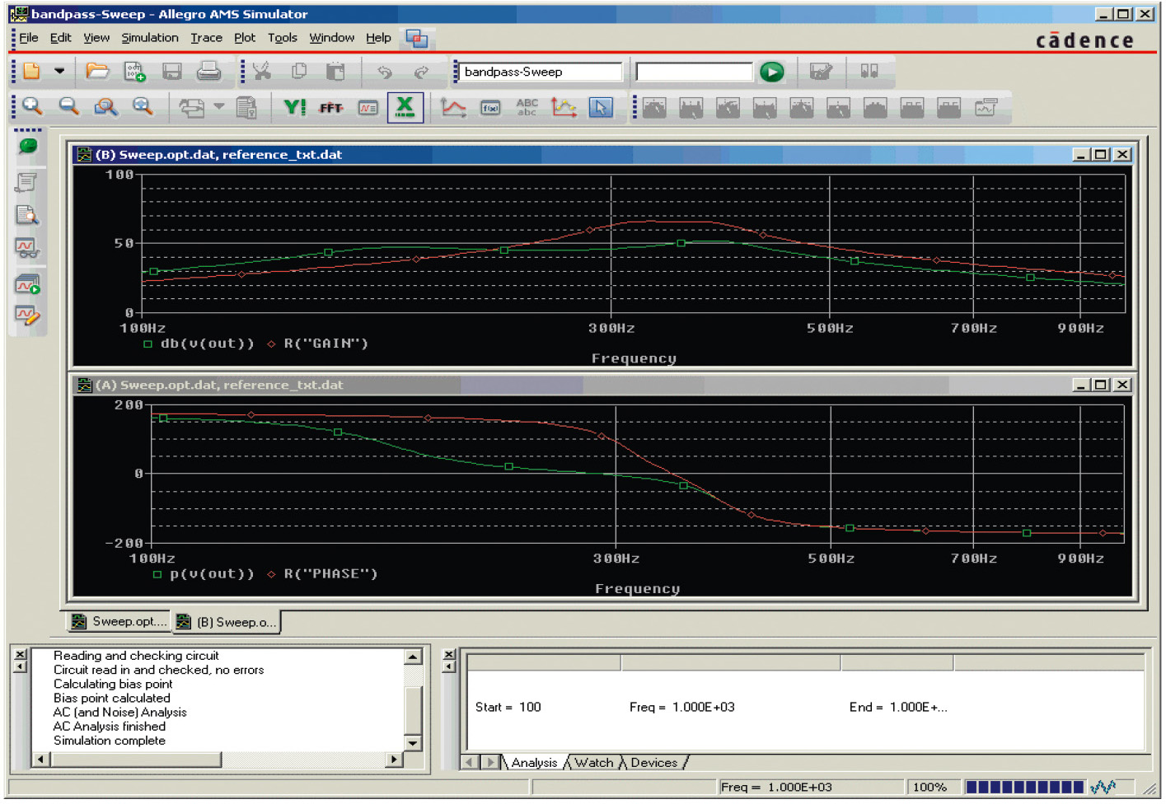Click R("PHASE") trace legend label
The height and width of the screenshot is (804, 1166).
click(x=330, y=574)
